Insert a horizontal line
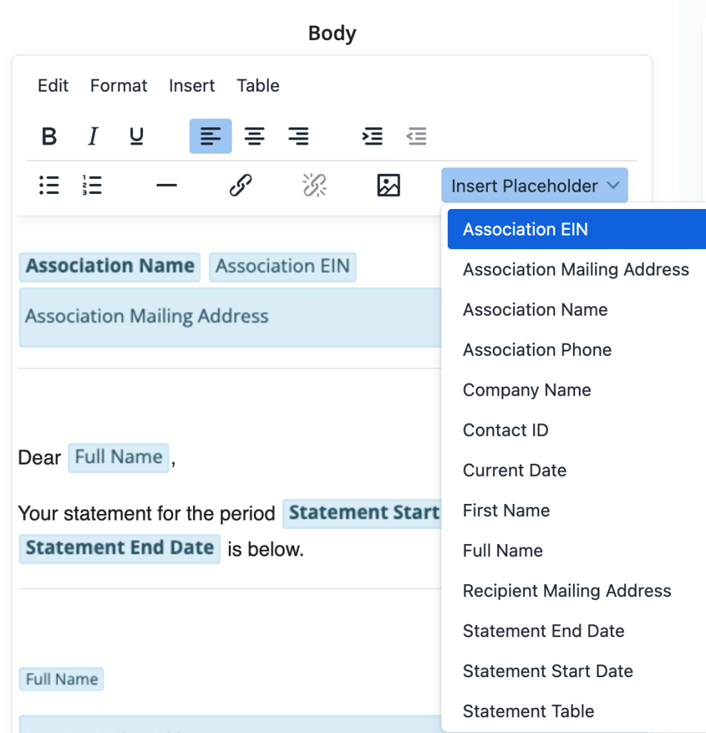Screen dimensions: 706x733 coord(166,185)
